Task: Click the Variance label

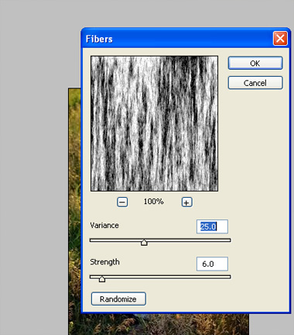Action: point(104,226)
